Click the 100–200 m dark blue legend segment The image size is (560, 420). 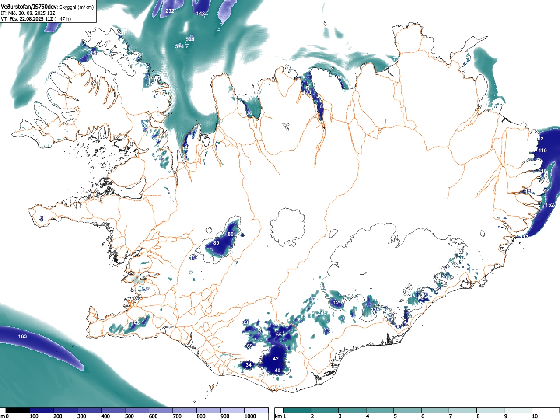click(x=42, y=410)
